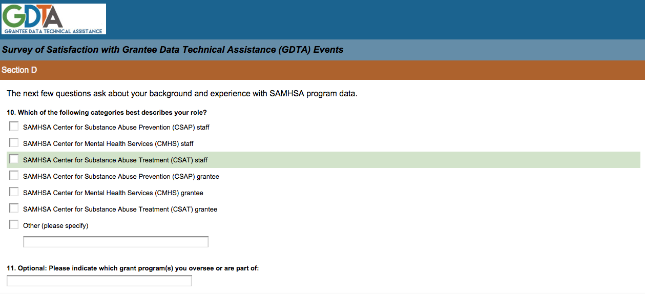Check the Other (please specify) box
This screenshot has height=294, width=645.
click(14, 224)
